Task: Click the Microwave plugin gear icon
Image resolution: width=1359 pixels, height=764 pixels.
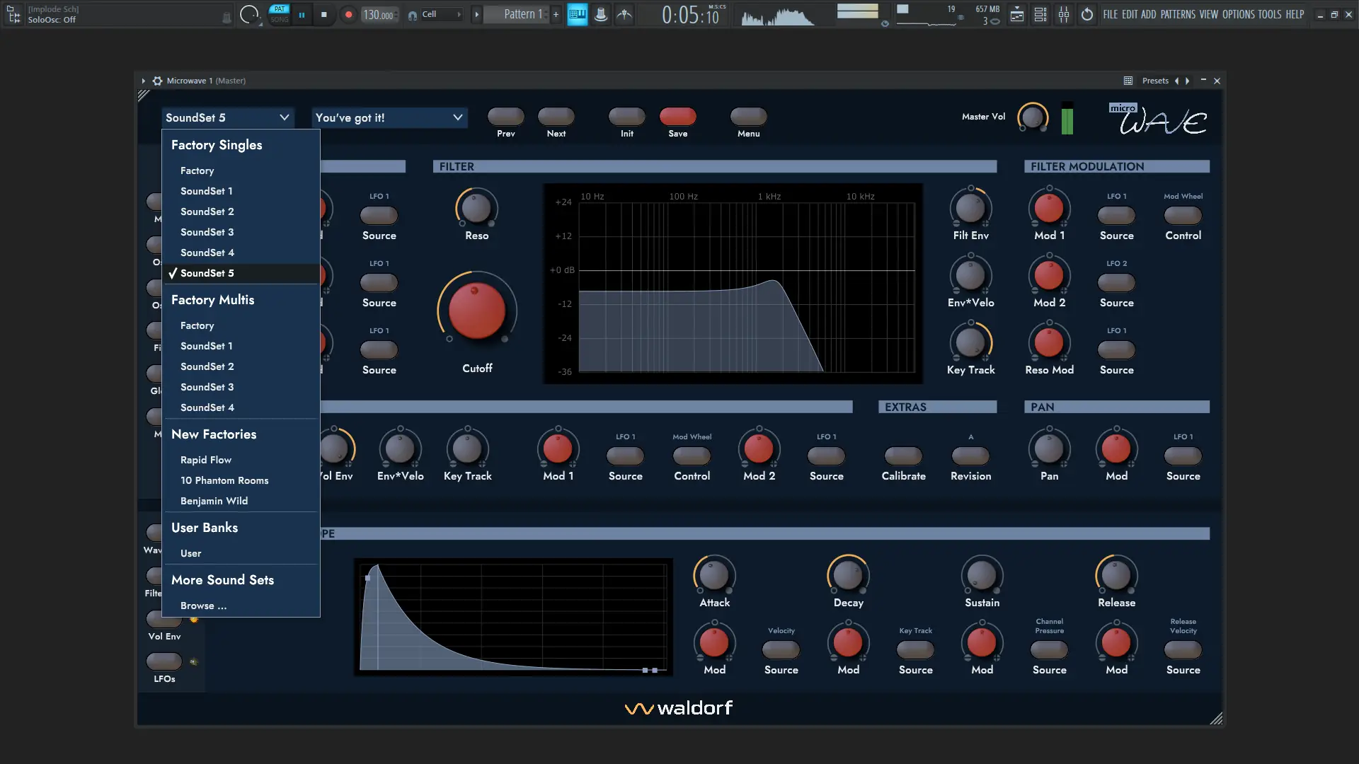Action: point(157,81)
